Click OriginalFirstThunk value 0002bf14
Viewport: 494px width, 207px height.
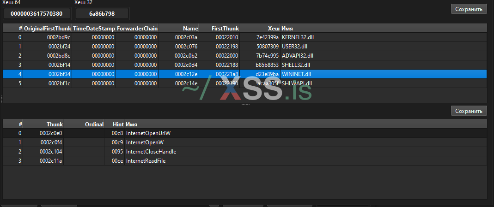pos(59,65)
